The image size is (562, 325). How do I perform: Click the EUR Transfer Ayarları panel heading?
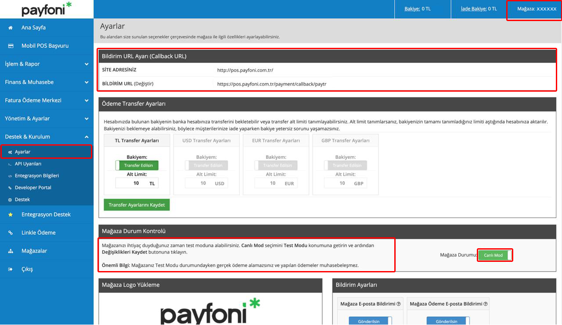click(x=276, y=141)
